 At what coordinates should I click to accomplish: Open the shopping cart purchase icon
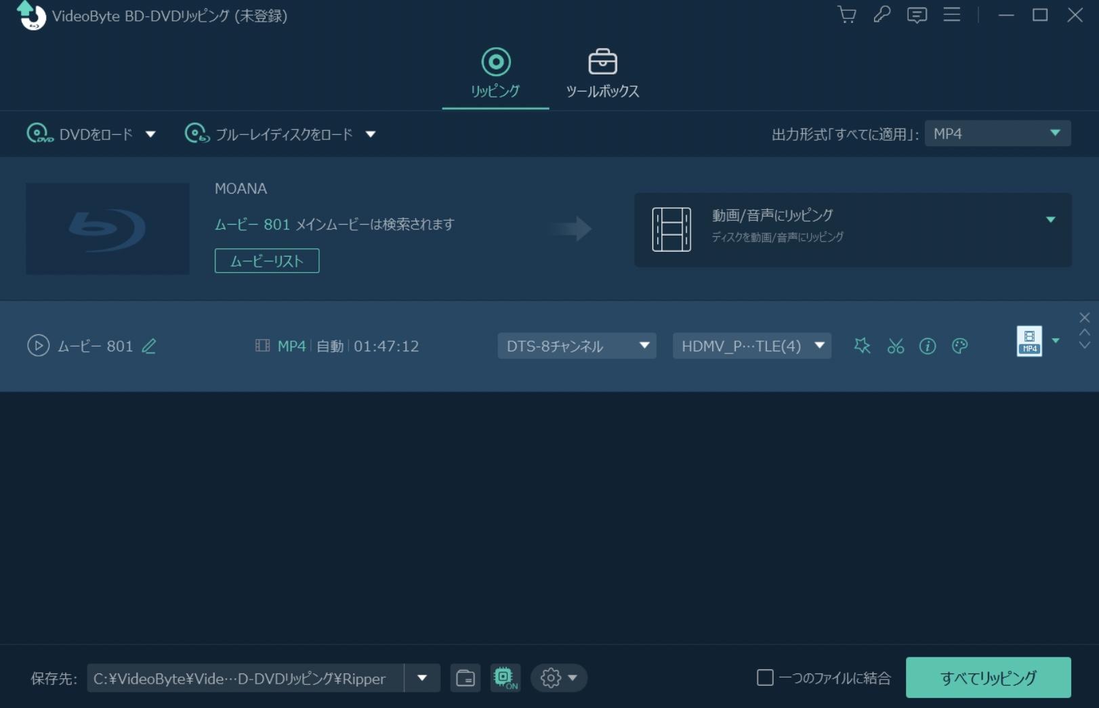[846, 14]
